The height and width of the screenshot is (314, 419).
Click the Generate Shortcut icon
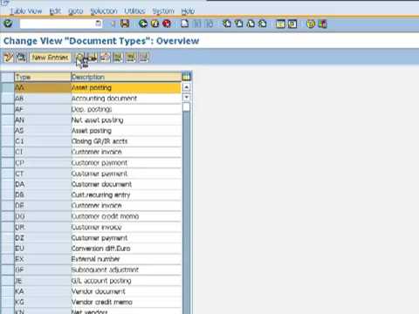coord(292,24)
